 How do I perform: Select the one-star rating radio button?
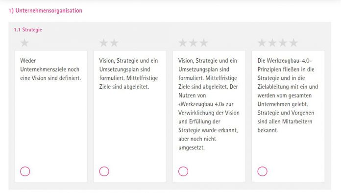25,171
